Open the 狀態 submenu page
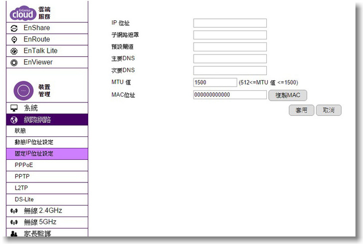Image resolution: width=363 pixels, height=244 pixels. click(47, 131)
